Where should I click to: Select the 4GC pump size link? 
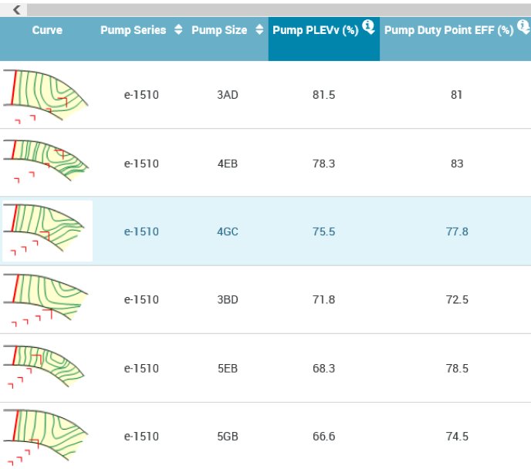[x=228, y=231]
